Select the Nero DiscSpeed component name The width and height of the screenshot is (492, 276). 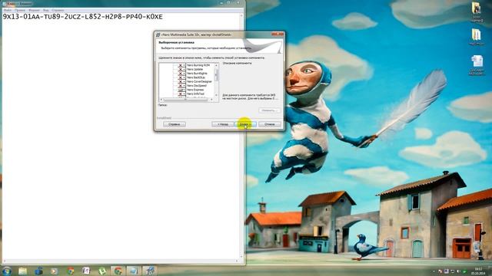click(197, 85)
